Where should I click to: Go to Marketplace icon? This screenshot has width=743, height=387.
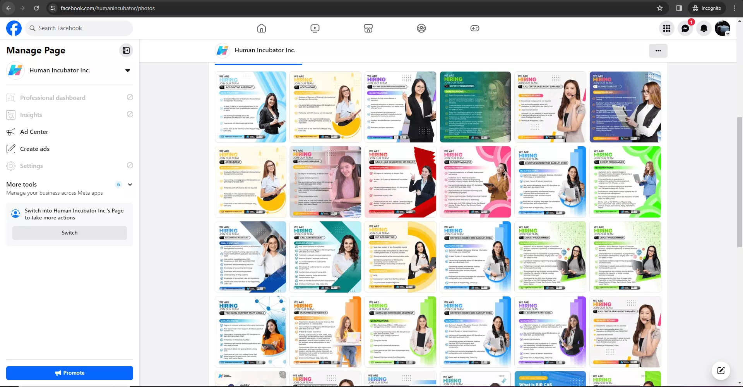(x=368, y=28)
